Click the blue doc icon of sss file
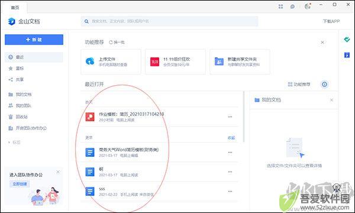The image size is (355, 213). [x=90, y=192]
